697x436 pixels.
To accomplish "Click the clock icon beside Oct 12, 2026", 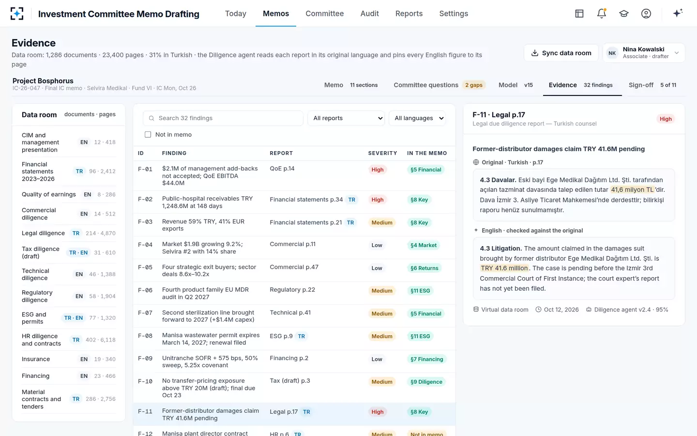I will [x=538, y=309].
